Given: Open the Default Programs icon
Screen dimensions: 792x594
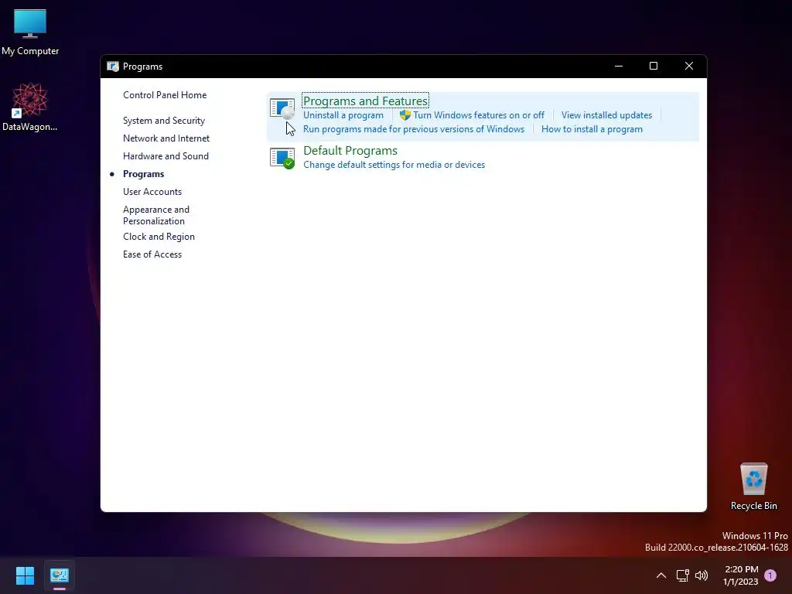Looking at the screenshot, I should click(282, 158).
